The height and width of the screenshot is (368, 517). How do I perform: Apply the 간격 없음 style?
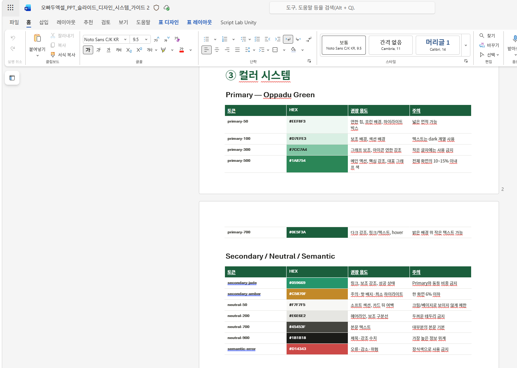coord(391,45)
